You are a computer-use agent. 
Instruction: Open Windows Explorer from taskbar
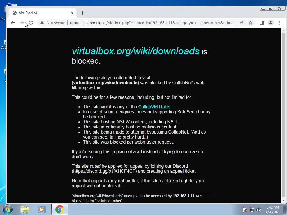click(25, 210)
